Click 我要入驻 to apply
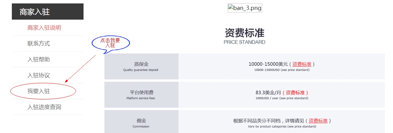 39,91
